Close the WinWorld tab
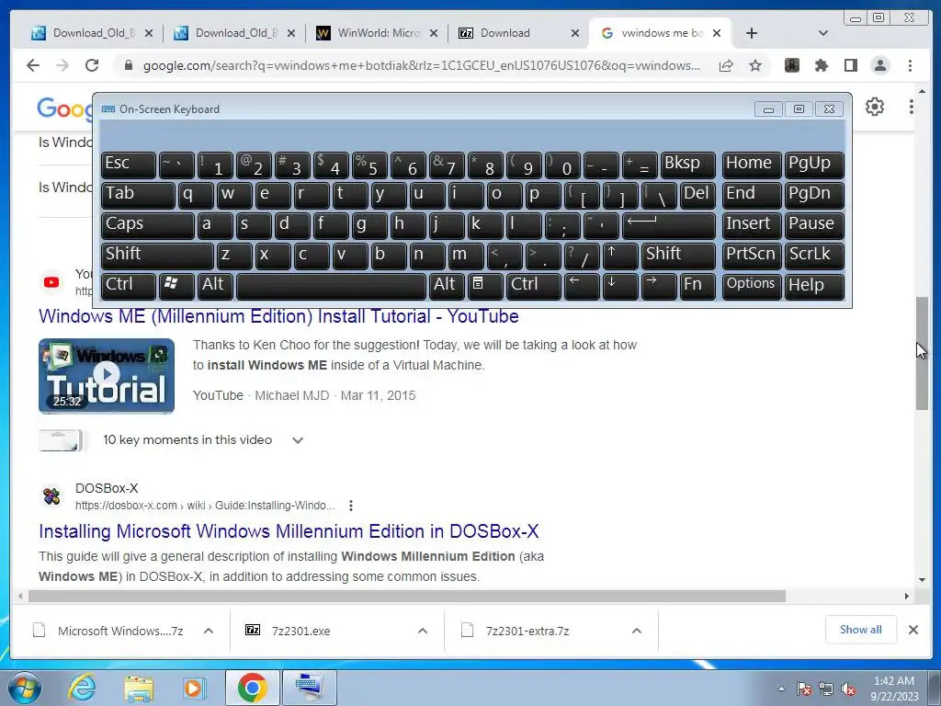This screenshot has height=706, width=941. (x=434, y=33)
